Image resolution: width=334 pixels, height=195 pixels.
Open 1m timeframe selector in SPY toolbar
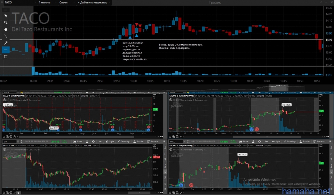pyautogui.click(x=100, y=141)
